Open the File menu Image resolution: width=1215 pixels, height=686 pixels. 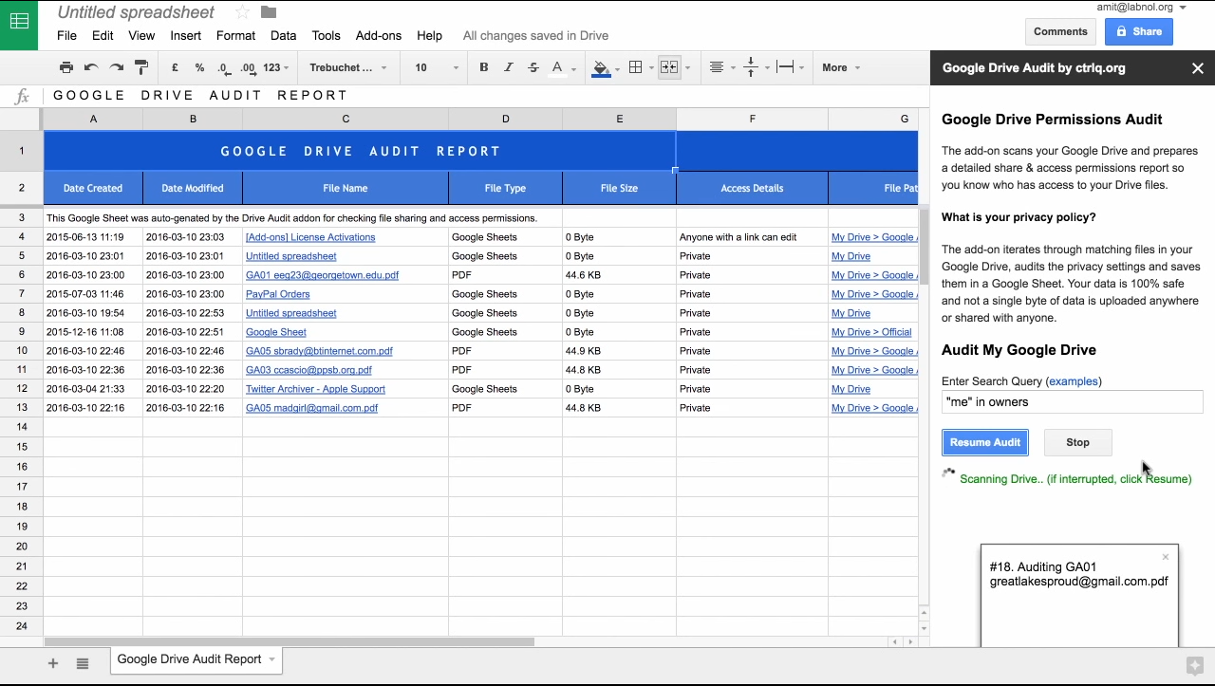coord(66,35)
